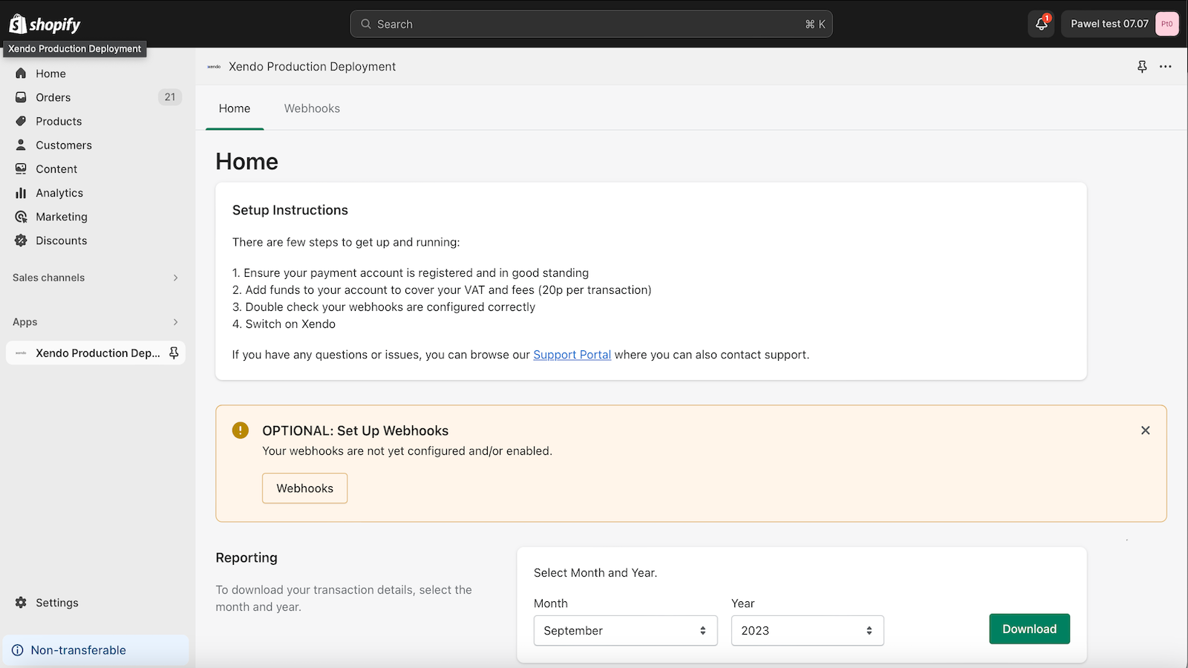The width and height of the screenshot is (1188, 668).
Task: Open the three-dot more actions menu
Action: [x=1166, y=67]
